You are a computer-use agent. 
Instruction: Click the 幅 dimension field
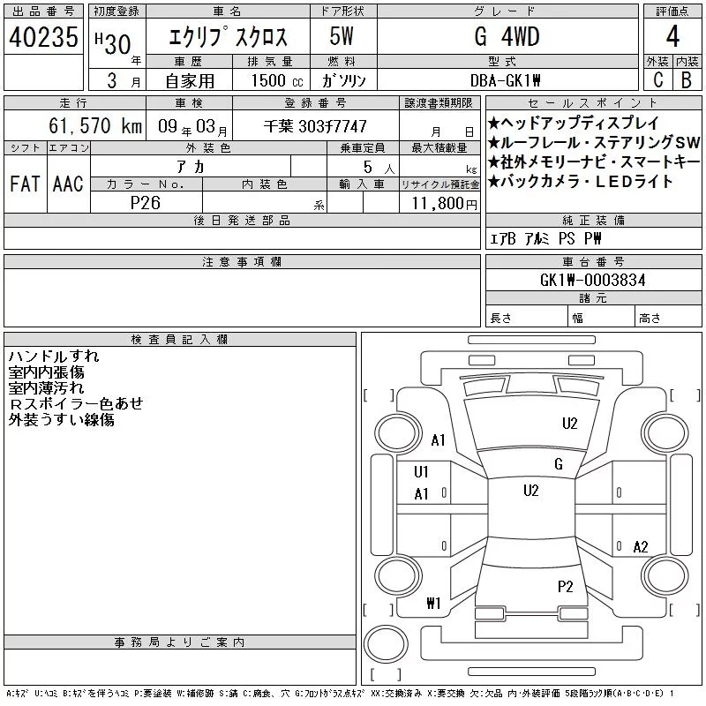pyautogui.click(x=601, y=318)
